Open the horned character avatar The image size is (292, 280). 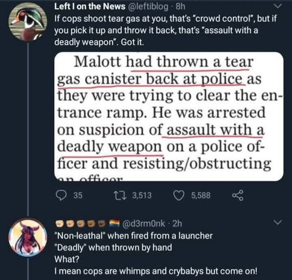tap(28, 237)
